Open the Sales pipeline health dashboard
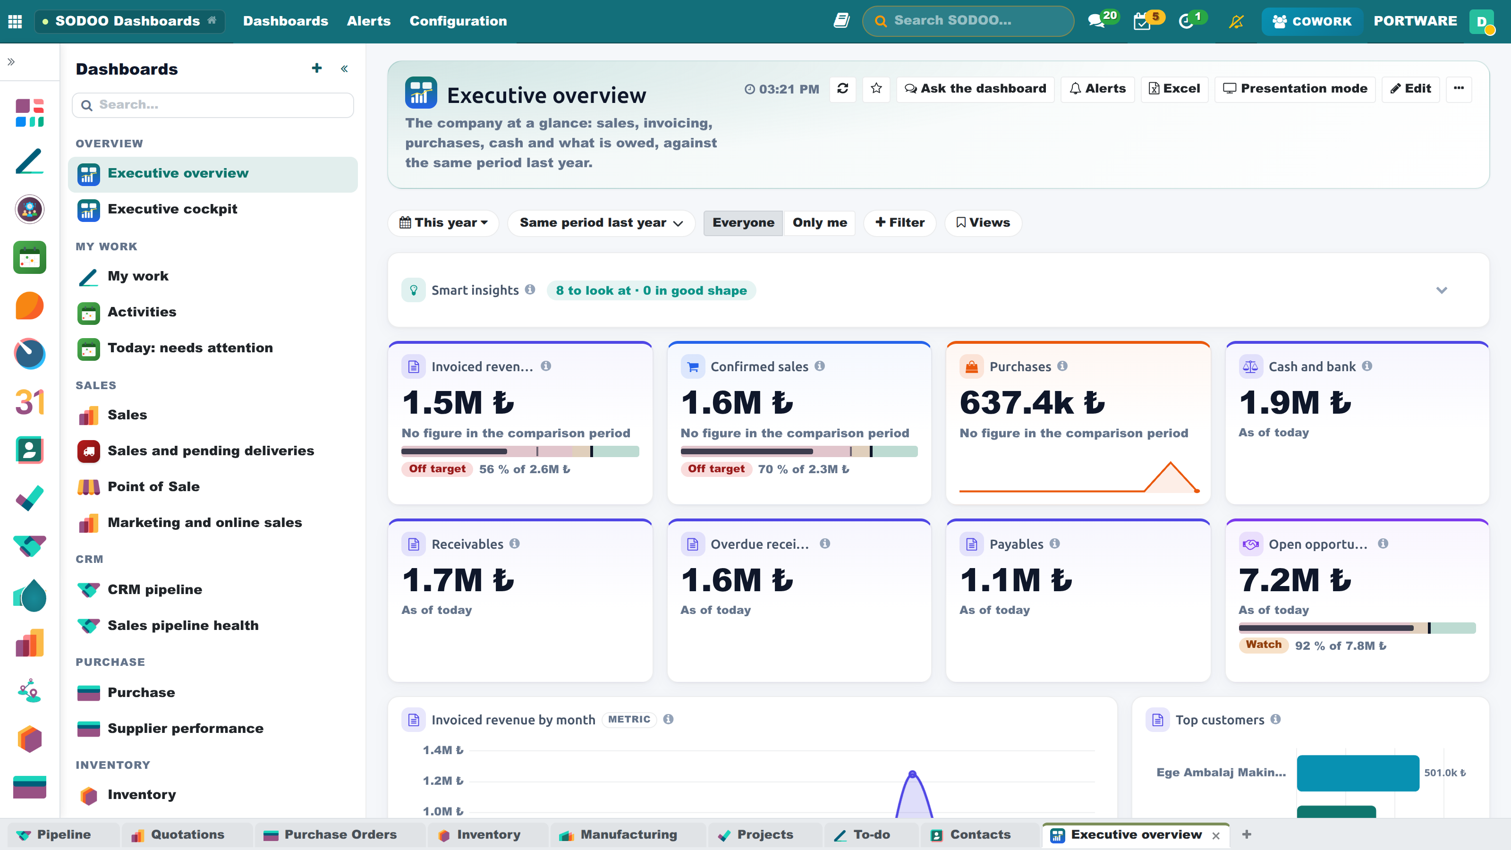This screenshot has width=1511, height=850. (213, 625)
